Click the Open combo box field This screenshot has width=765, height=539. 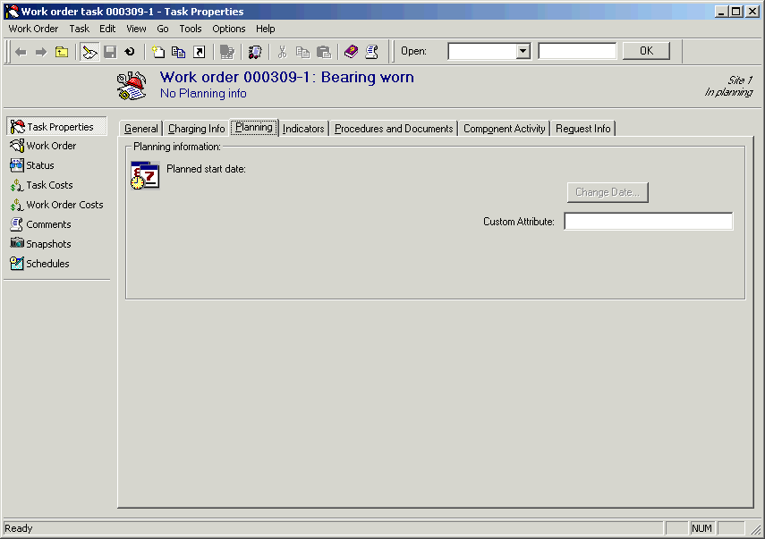tap(489, 51)
